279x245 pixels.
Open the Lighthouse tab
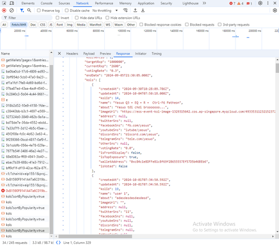click(x=190, y=3)
